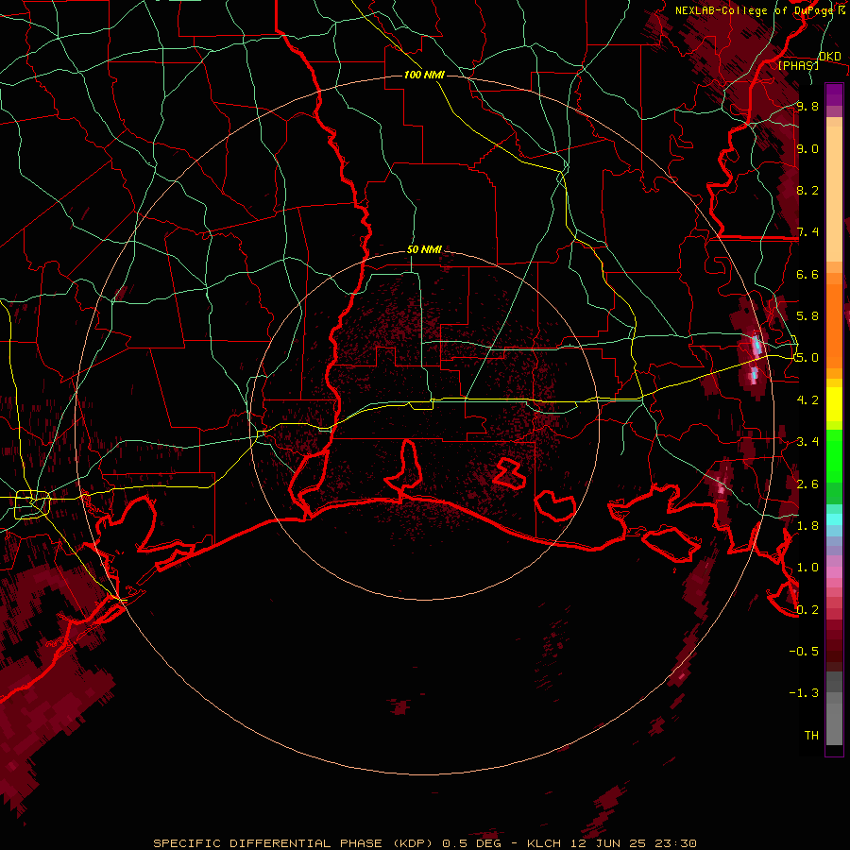Click the 2.6 value on the color scale
Screen dimensions: 850x850
click(x=807, y=484)
